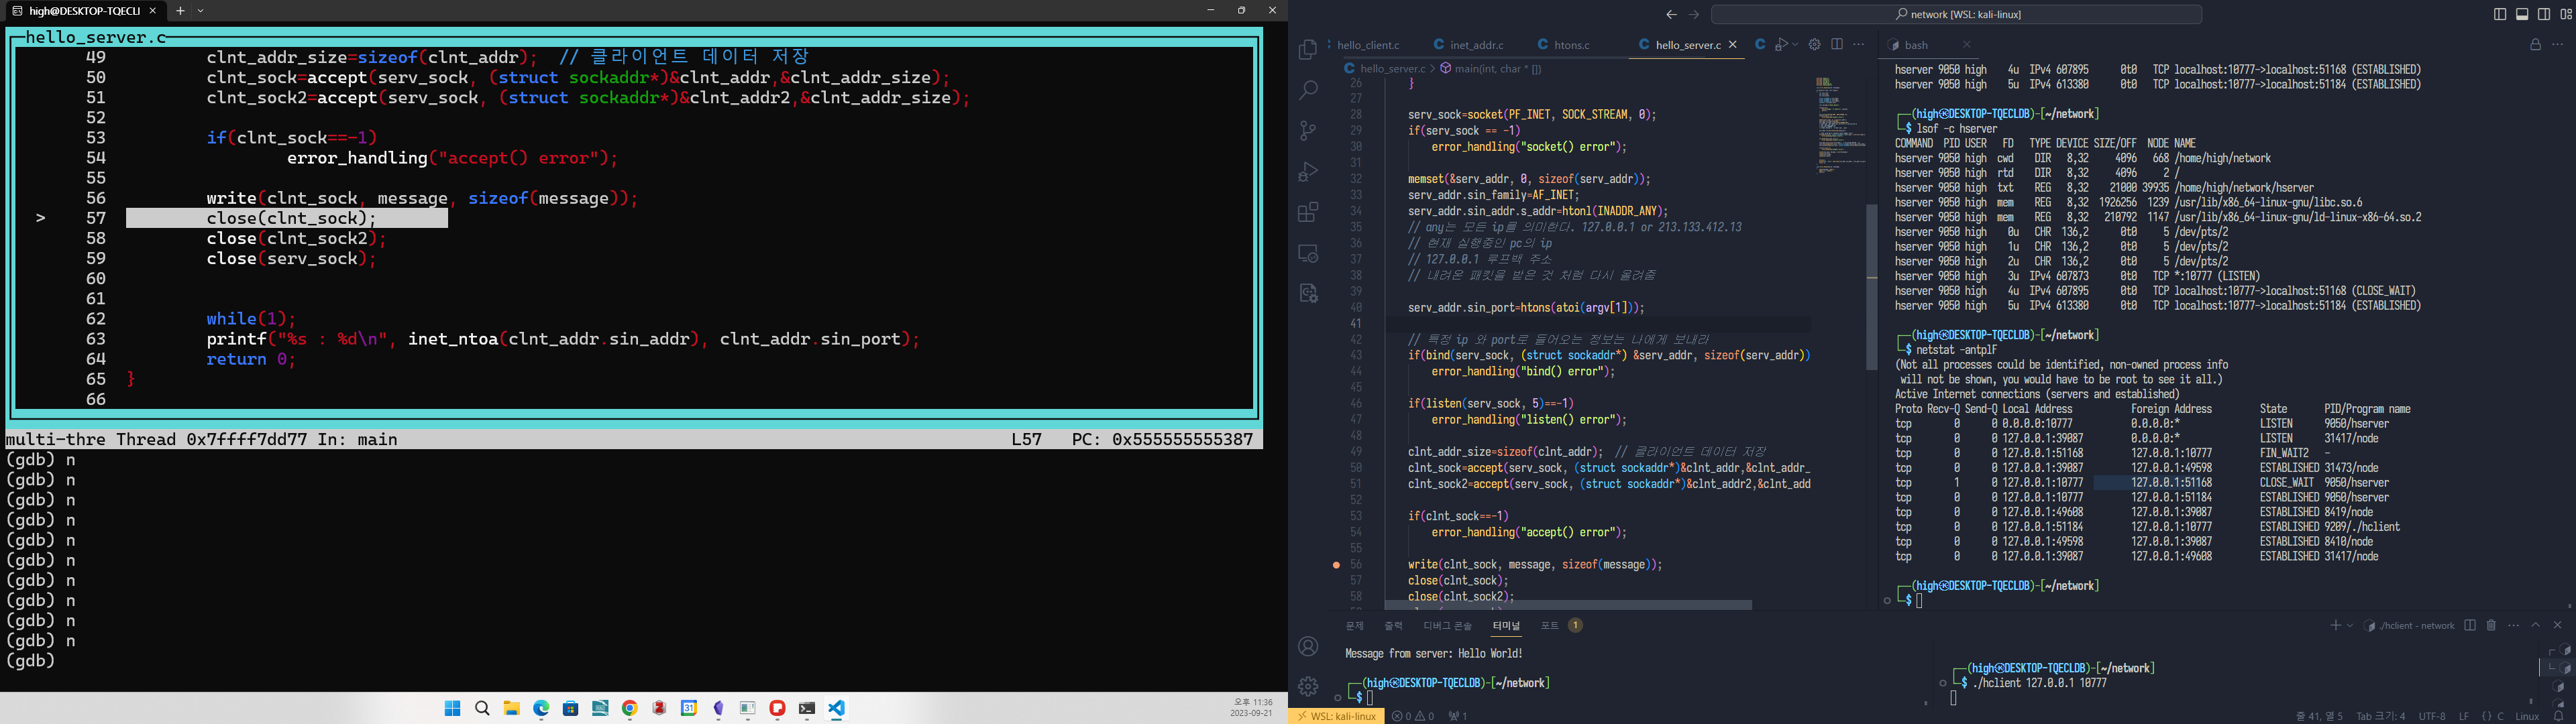Toggle bottom panel layout button
The image size is (2576, 724).
(2522, 14)
